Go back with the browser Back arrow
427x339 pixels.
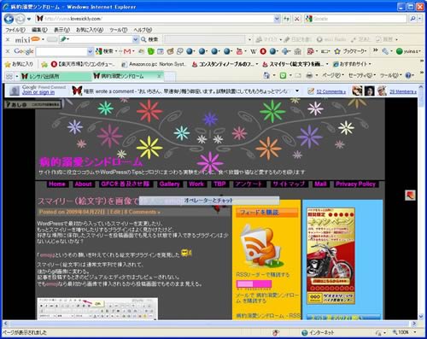click(x=9, y=19)
